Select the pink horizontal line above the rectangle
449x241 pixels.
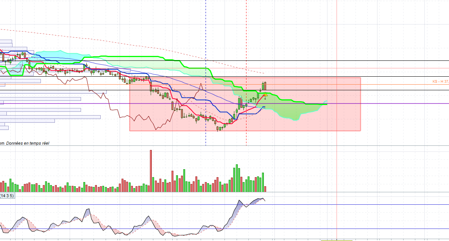pos(224,69)
